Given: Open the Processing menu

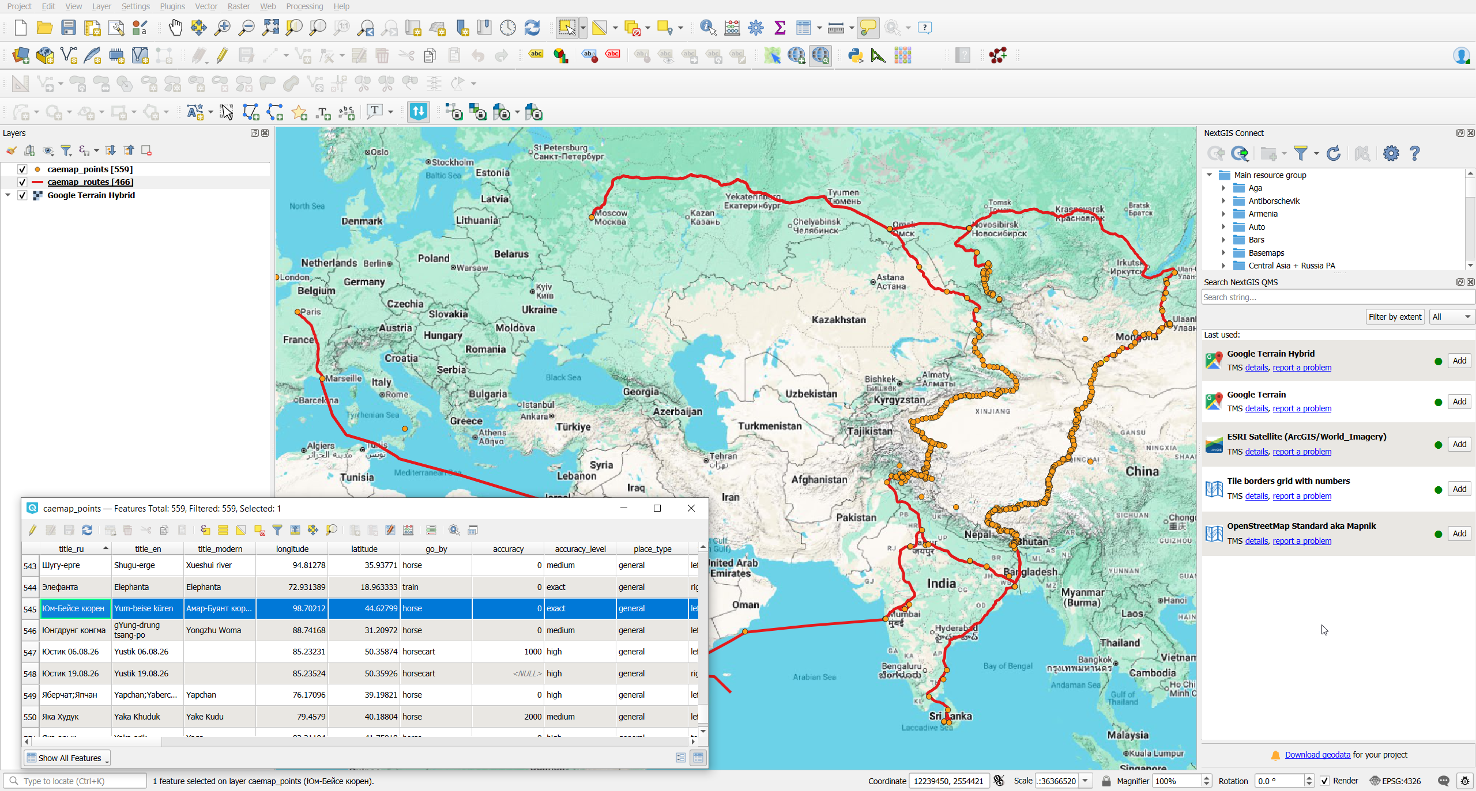Looking at the screenshot, I should pyautogui.click(x=304, y=6).
